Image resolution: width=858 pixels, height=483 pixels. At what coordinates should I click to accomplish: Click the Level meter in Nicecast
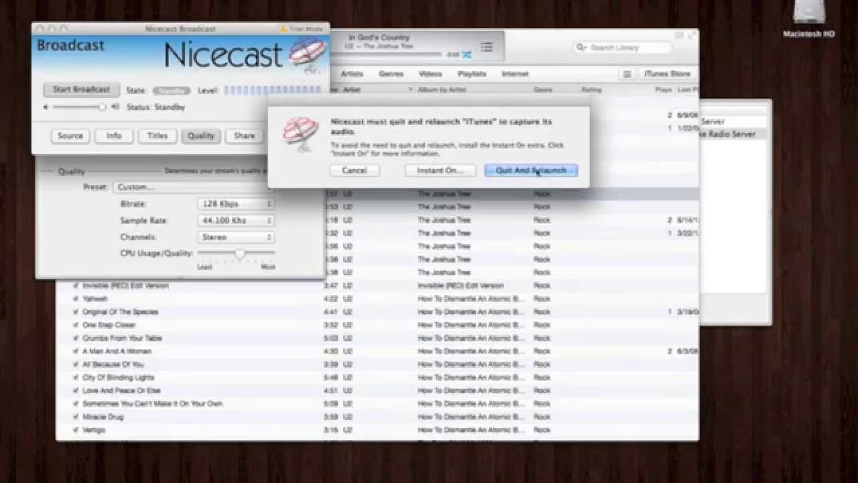[x=273, y=91]
